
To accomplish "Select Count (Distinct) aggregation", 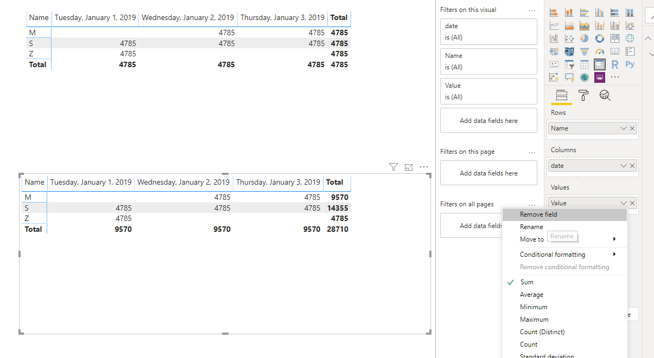I will (564, 332).
